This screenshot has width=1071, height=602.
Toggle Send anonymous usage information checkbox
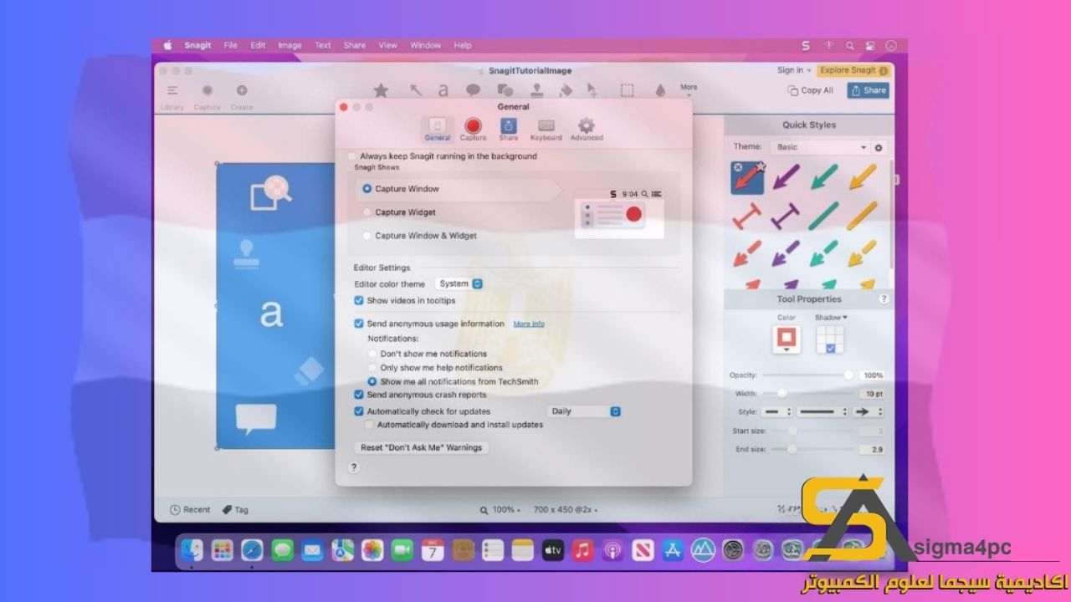pos(359,324)
